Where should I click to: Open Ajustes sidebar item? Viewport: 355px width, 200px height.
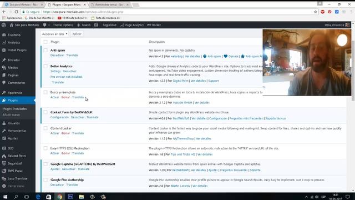point(13,138)
